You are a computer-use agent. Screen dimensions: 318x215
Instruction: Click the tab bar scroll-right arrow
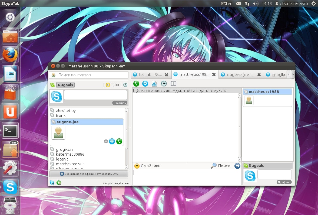(x=293, y=74)
